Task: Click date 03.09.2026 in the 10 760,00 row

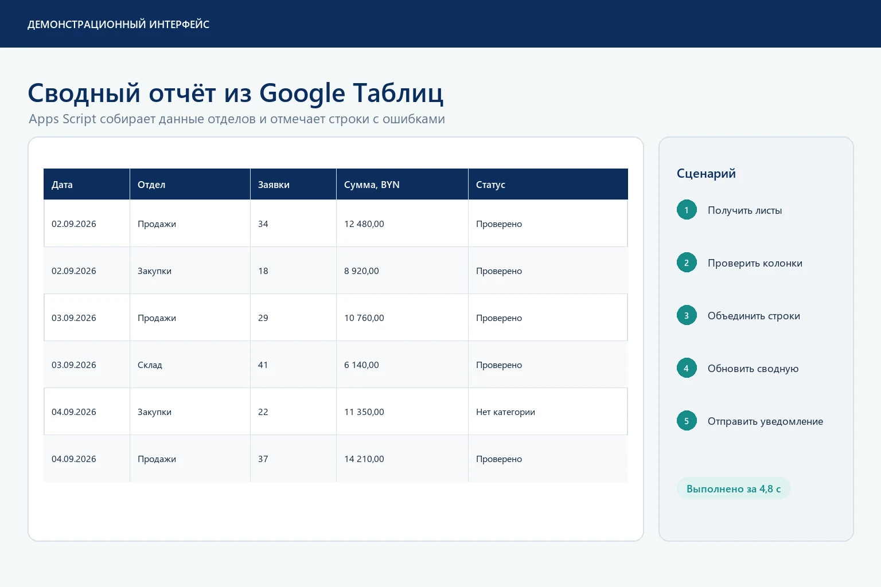Action: tap(74, 318)
